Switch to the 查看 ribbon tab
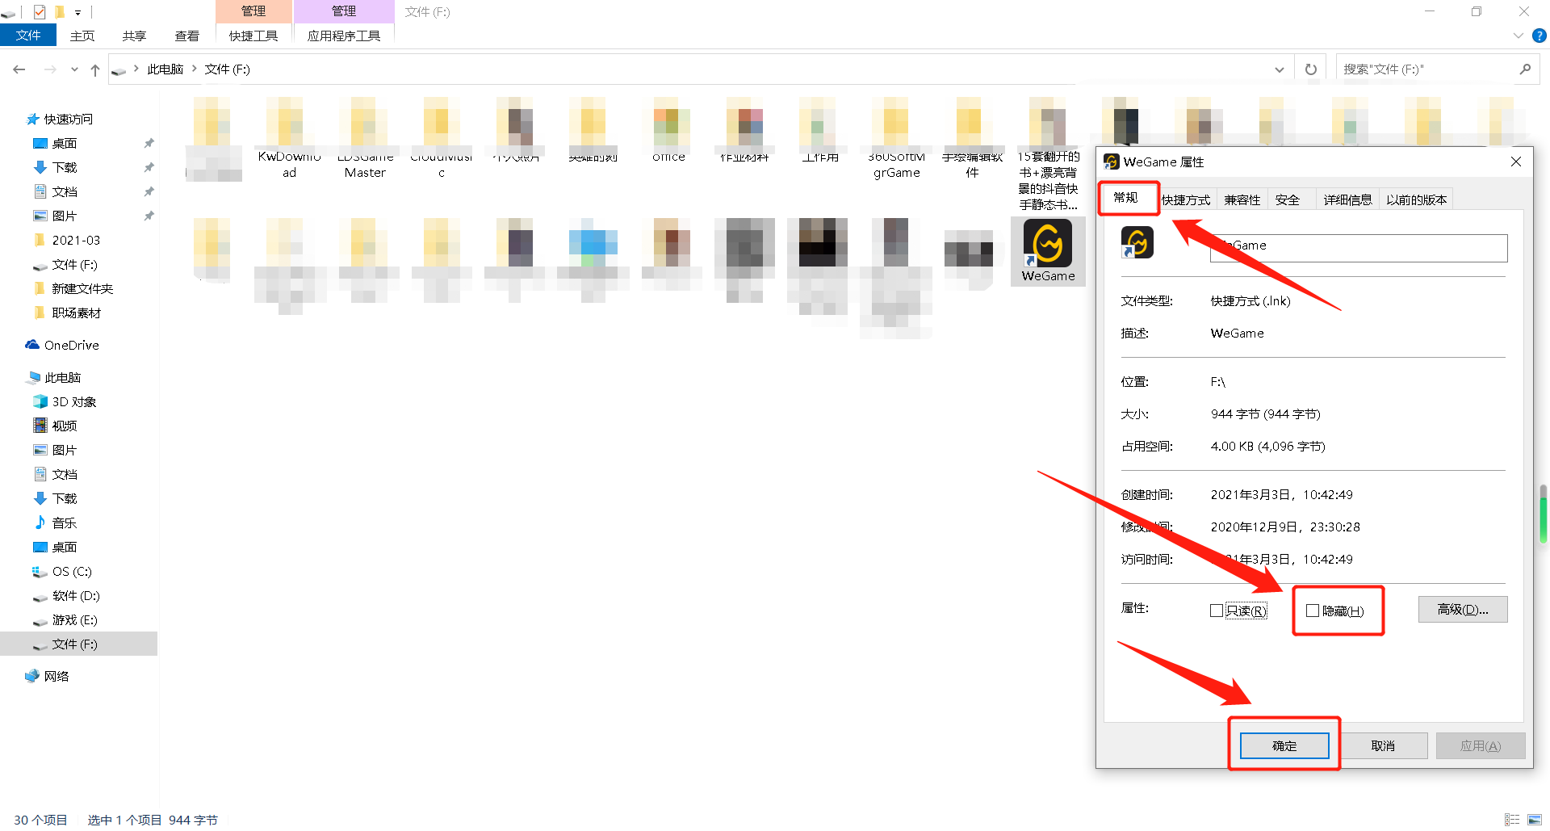This screenshot has width=1550, height=831. tap(187, 36)
